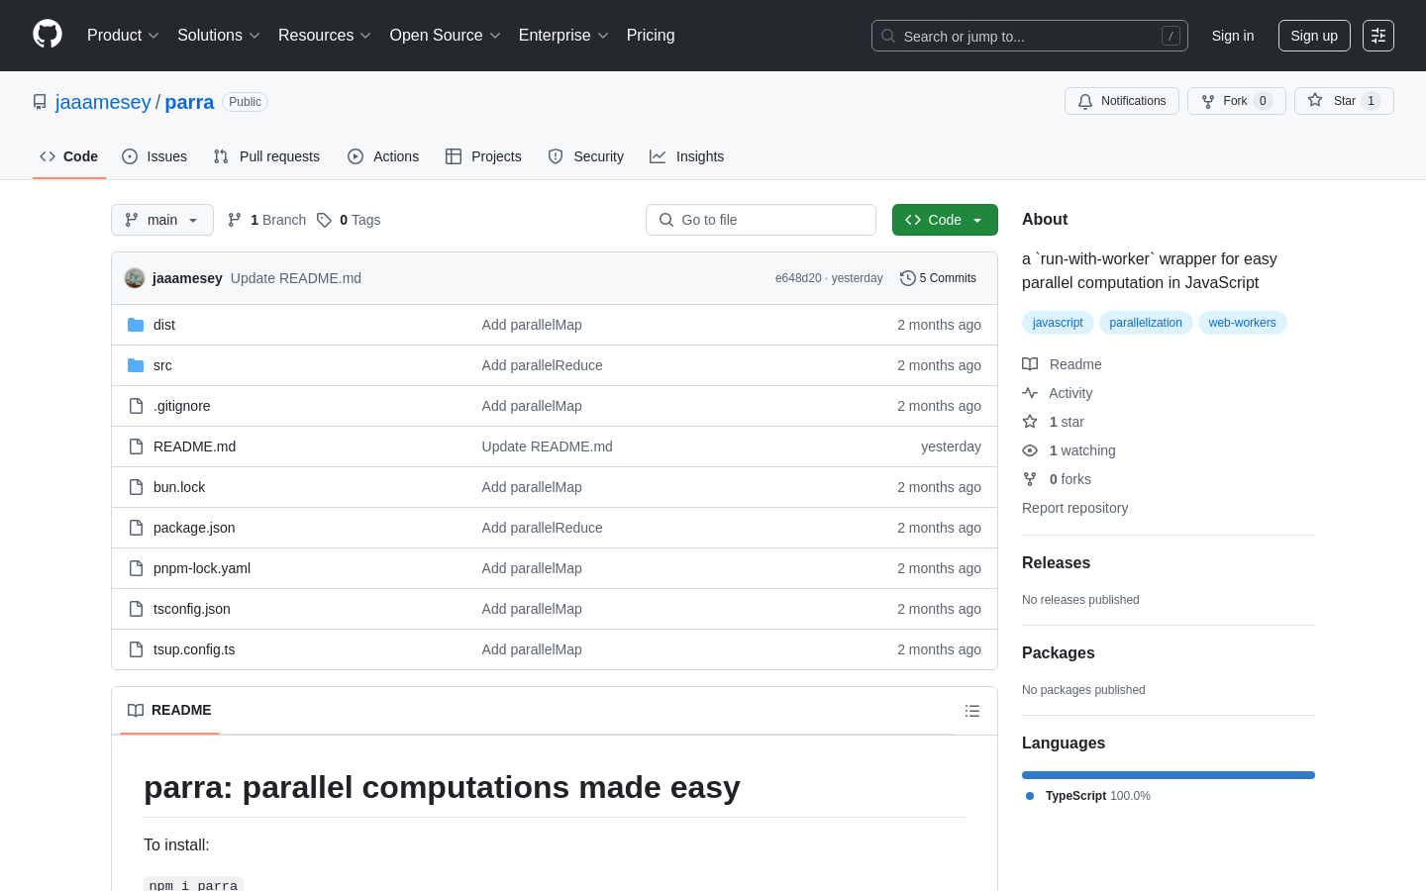Click the tag icon next to 0 Tags
Viewport: 1426px width, 891px height.
coord(324,220)
